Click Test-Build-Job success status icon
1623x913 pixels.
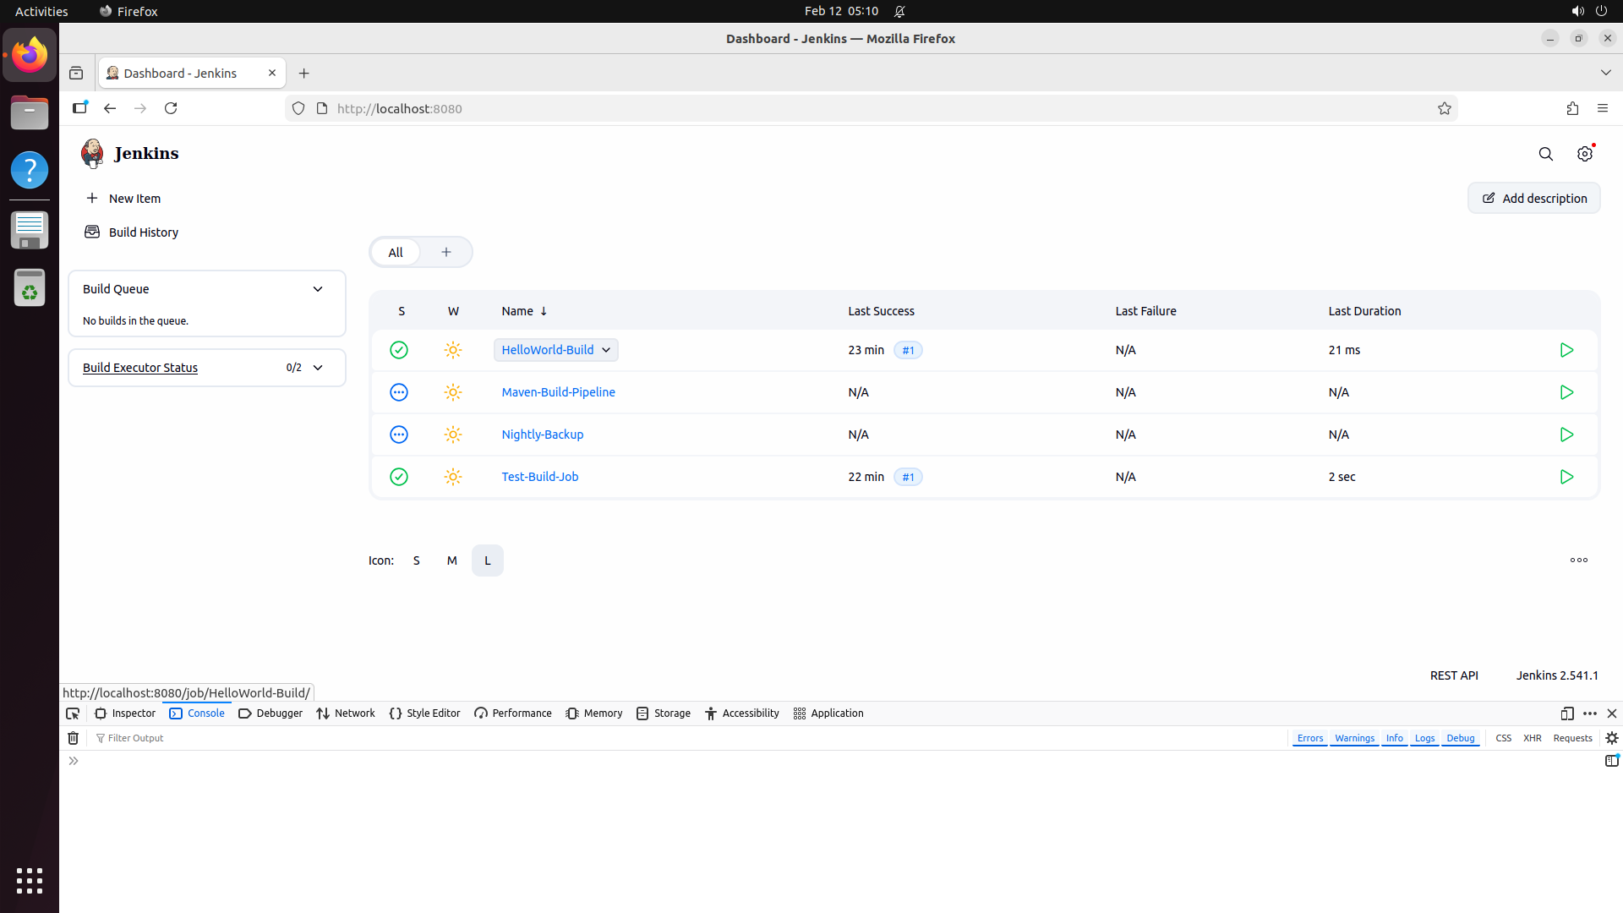pos(399,477)
